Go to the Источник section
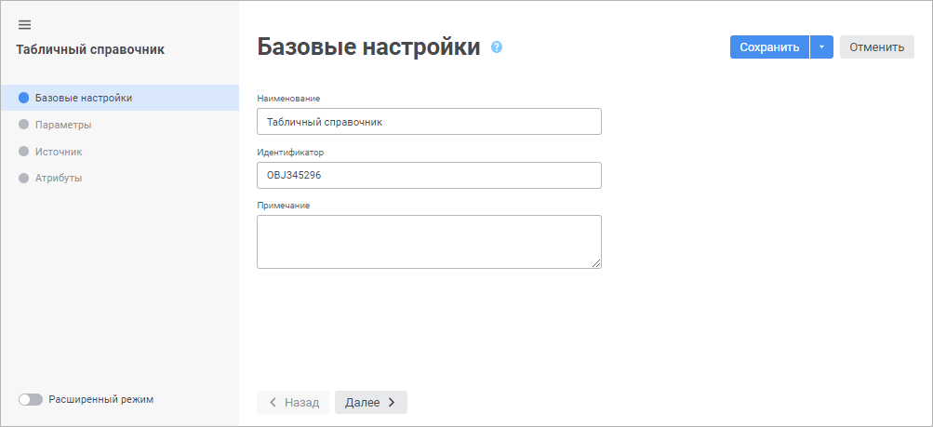Viewport: 933px width, 427px height. coord(59,151)
